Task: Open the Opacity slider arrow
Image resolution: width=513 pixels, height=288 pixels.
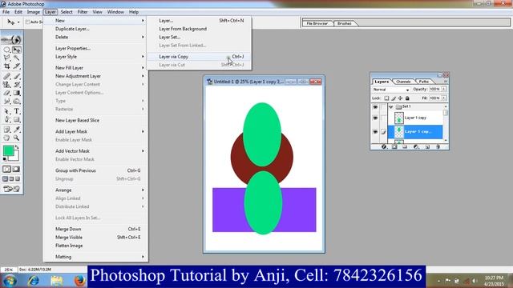Action: click(443, 89)
